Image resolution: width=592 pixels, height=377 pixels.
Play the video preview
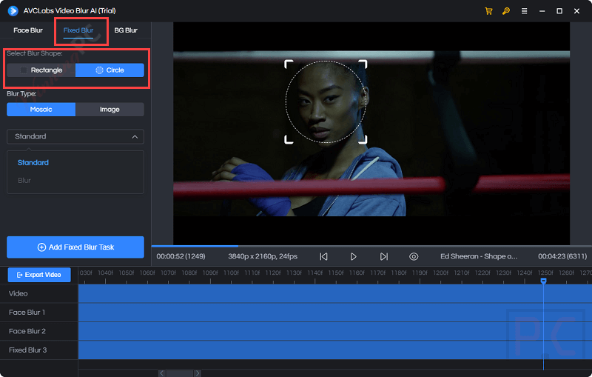[x=353, y=256]
